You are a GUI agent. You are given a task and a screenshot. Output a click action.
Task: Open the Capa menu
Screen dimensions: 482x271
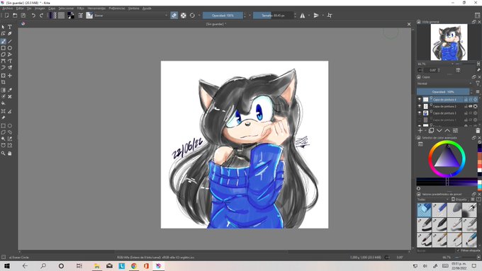pos(52,8)
